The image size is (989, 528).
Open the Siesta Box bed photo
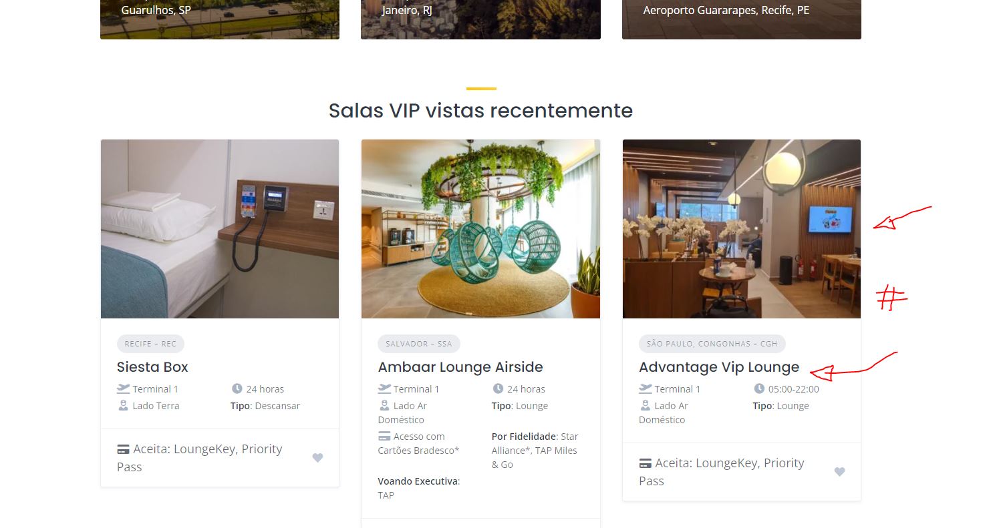click(x=220, y=229)
